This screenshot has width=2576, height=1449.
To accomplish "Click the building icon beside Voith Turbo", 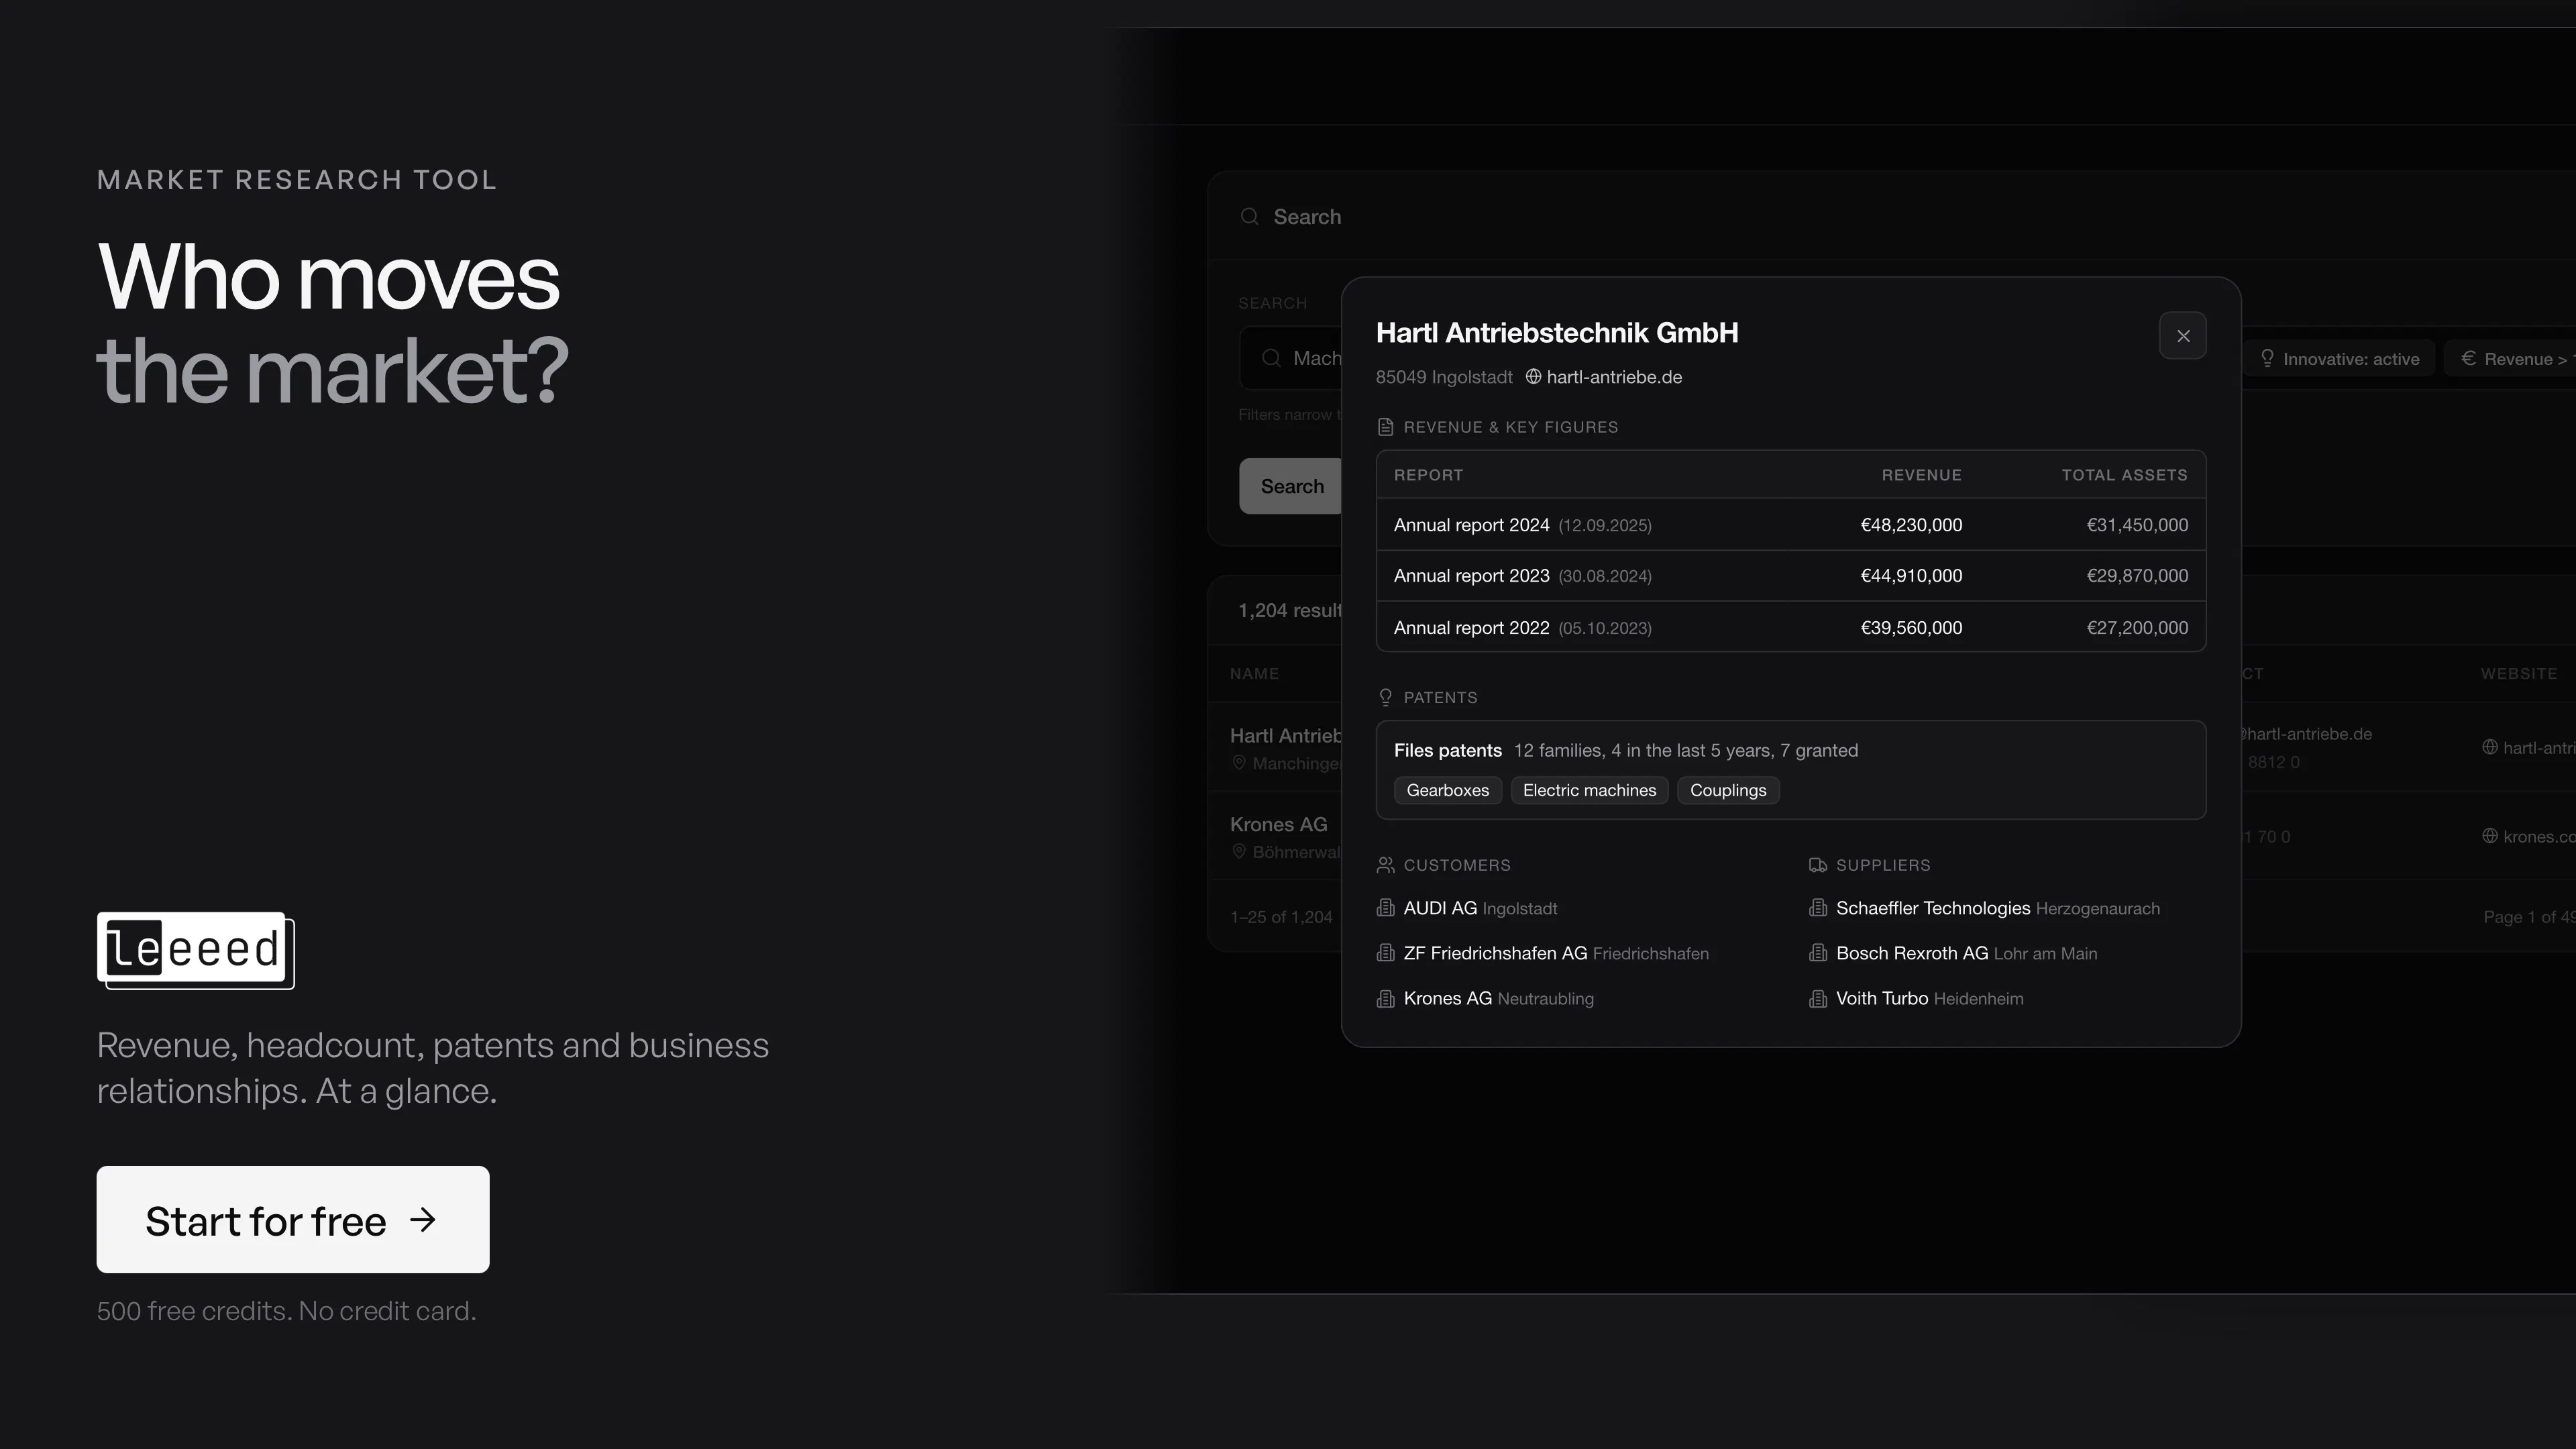I will pyautogui.click(x=1818, y=998).
